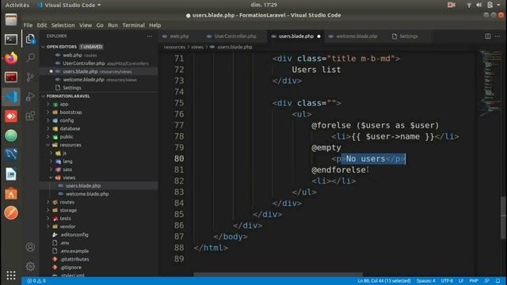Open welcome.blade.php in the views folder
The width and height of the screenshot is (507, 285).
tap(87, 194)
